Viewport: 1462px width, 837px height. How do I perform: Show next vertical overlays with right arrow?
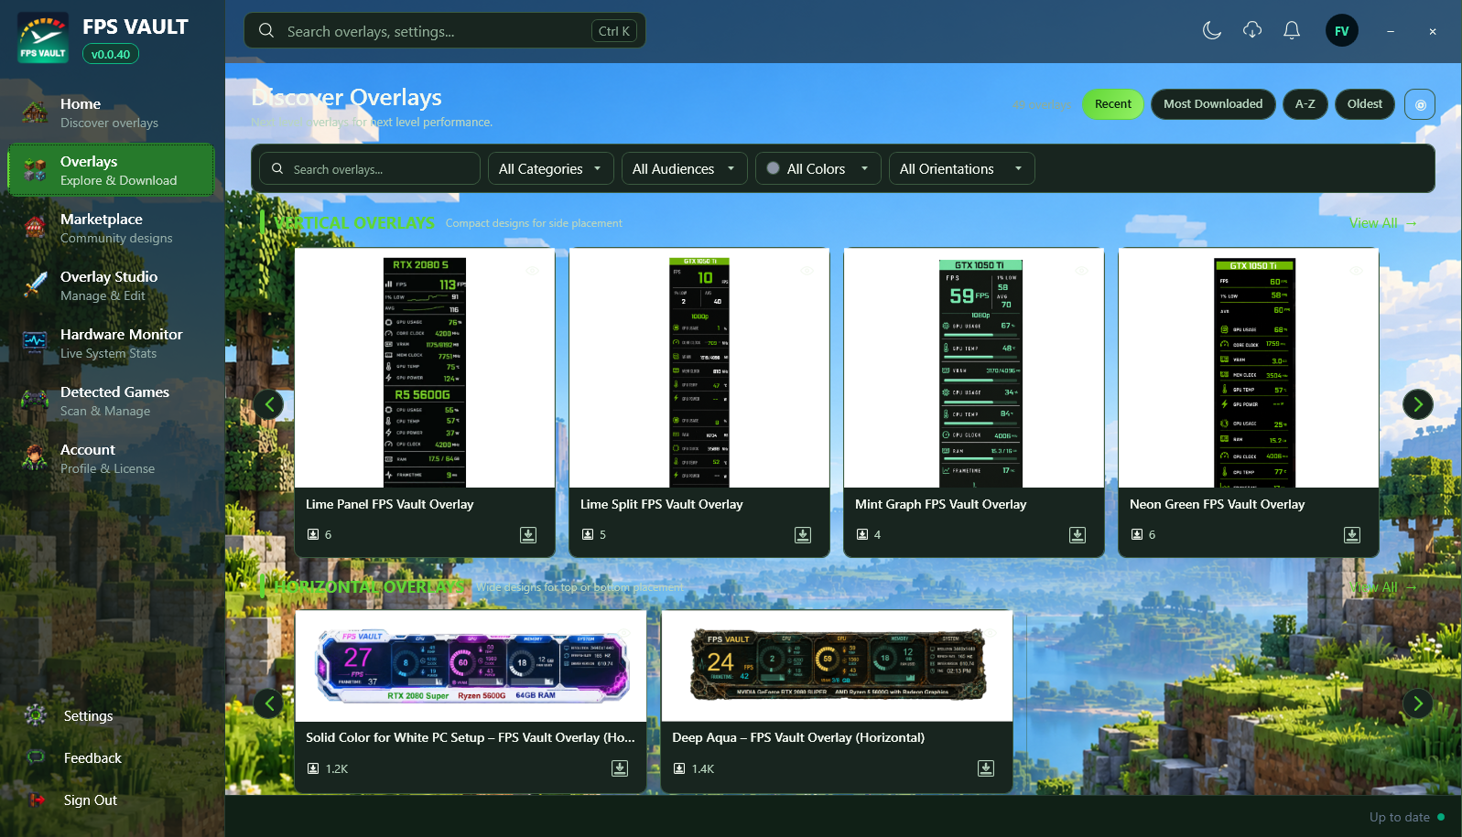(x=1418, y=403)
